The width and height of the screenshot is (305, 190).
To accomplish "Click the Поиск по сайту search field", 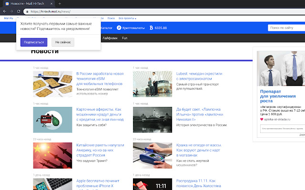I will click(286, 28).
